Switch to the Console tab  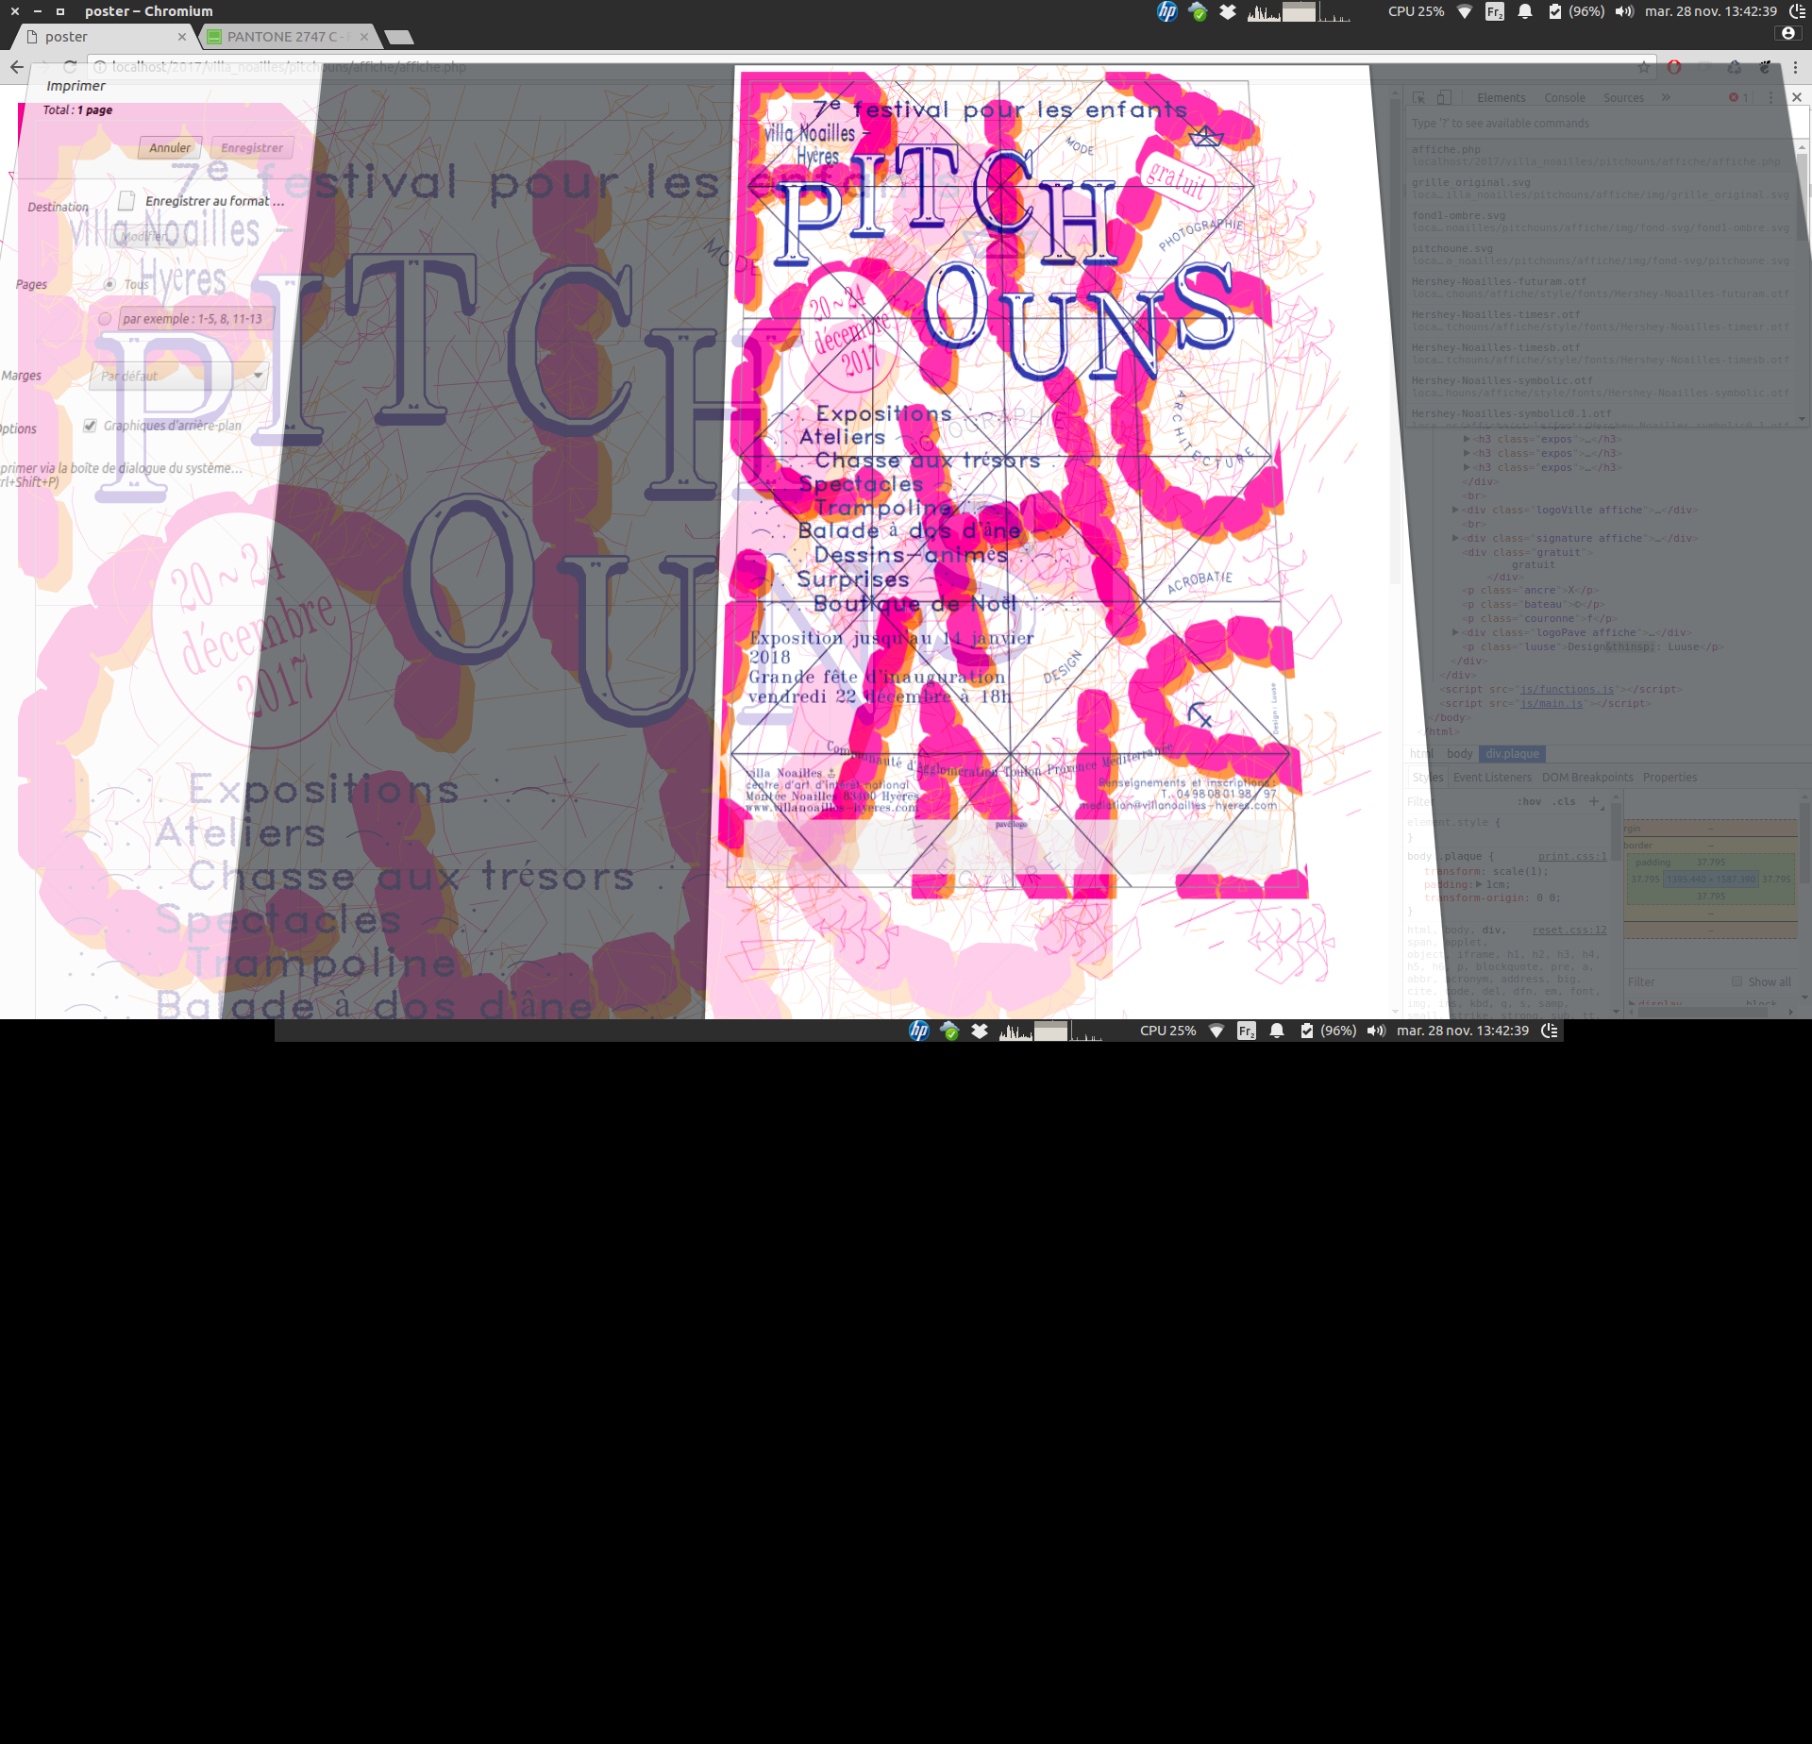[1564, 98]
